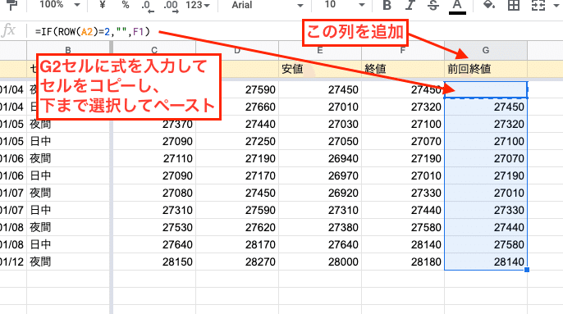Apply percent format icon

[126, 5]
